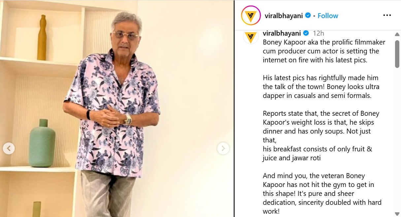
Task: Open viralbhayani profile picture in header
Action: [x=251, y=15]
